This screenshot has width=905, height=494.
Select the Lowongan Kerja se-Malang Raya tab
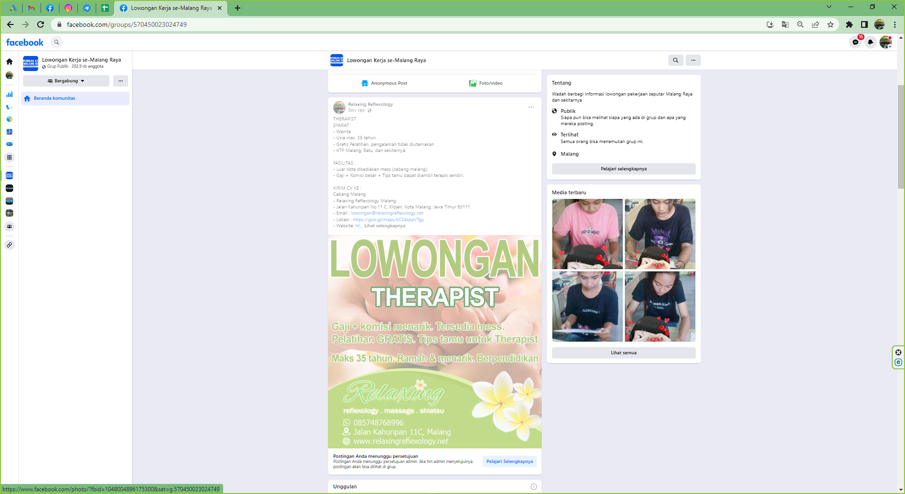171,8
